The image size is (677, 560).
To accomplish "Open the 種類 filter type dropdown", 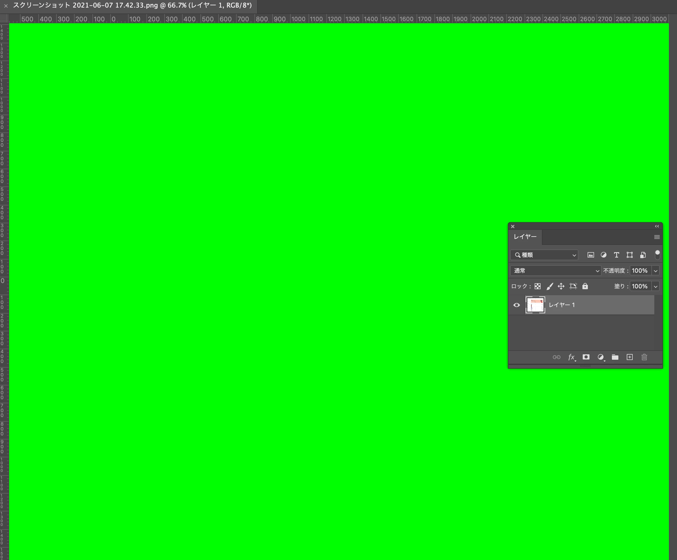I will click(545, 255).
